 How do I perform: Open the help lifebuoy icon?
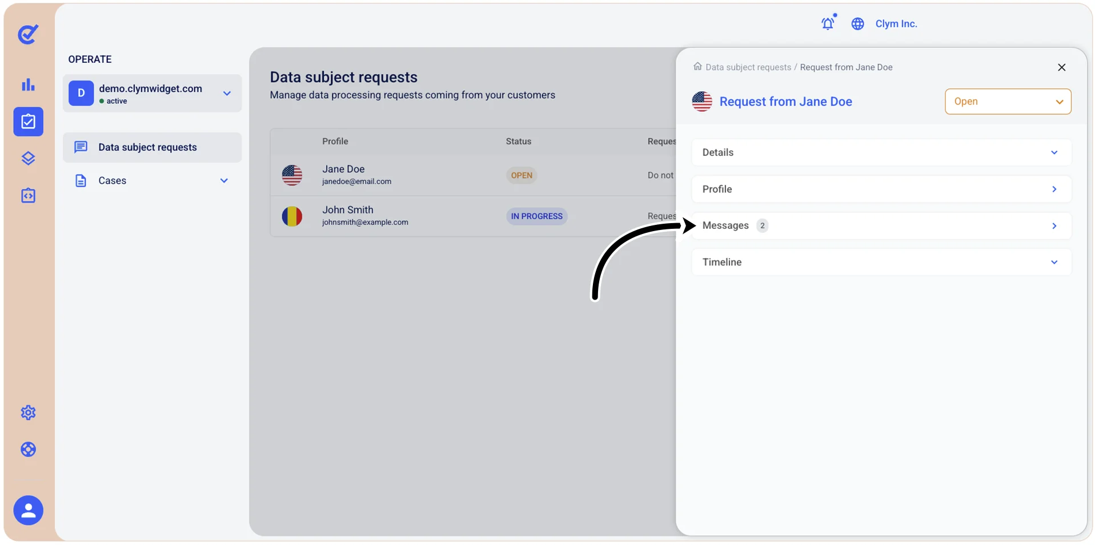(28, 450)
